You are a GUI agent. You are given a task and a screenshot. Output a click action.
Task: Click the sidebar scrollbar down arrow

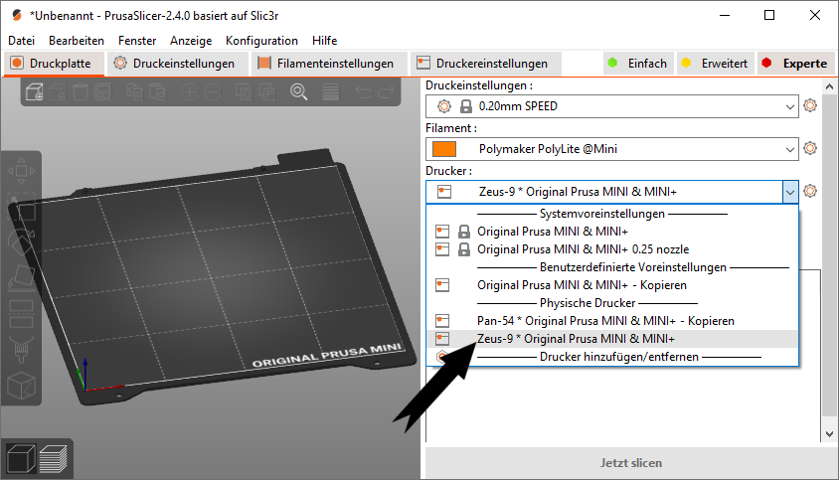click(x=829, y=434)
